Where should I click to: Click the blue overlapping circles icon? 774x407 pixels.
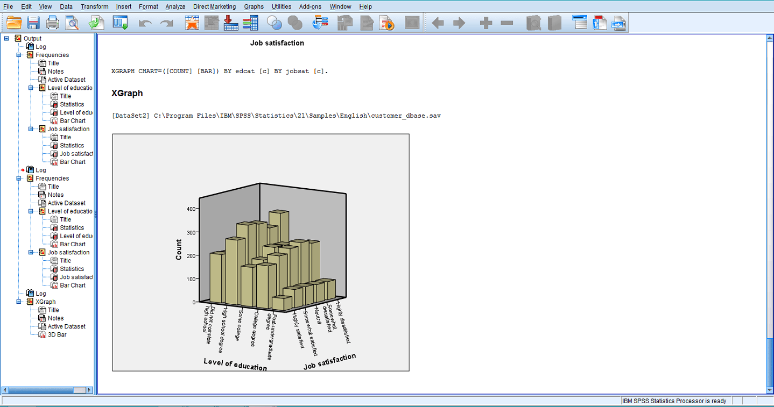[x=275, y=23]
